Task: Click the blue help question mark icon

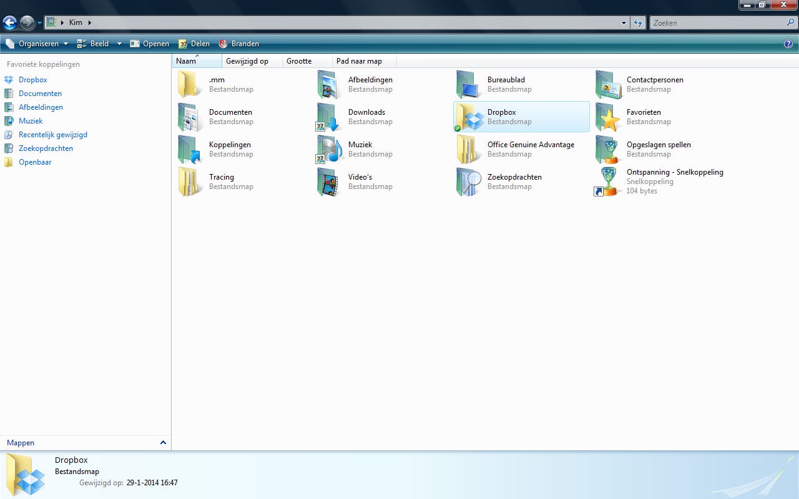Action: (788, 44)
